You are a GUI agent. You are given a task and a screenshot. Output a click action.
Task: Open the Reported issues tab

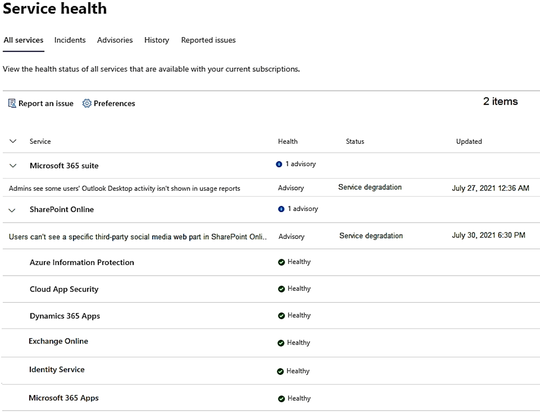pos(208,40)
